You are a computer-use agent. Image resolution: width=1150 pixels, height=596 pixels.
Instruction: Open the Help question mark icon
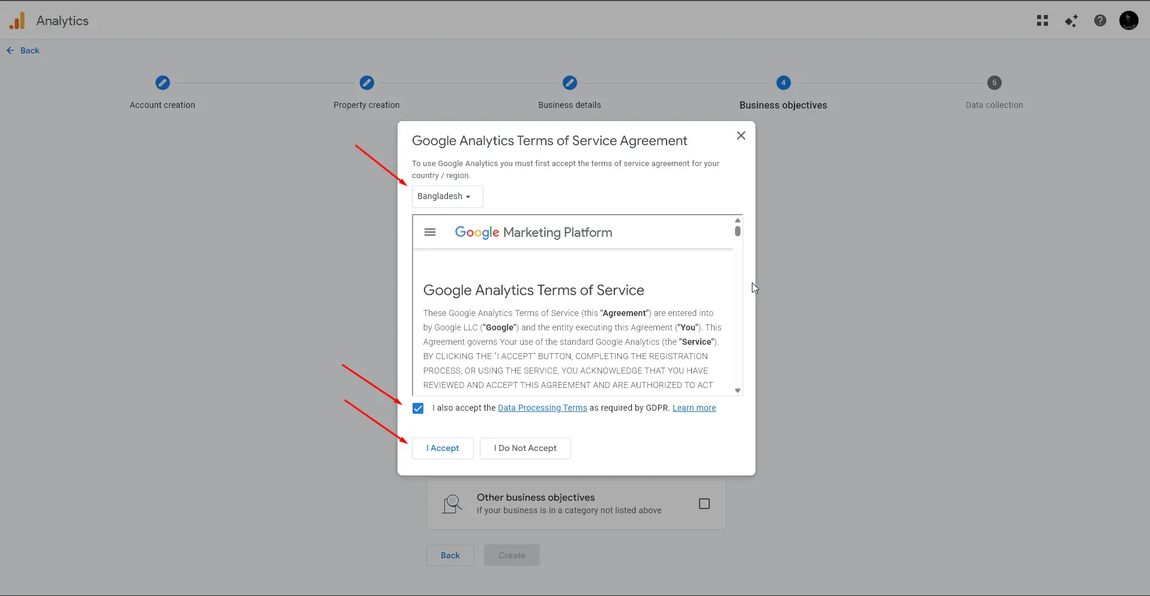point(1100,21)
